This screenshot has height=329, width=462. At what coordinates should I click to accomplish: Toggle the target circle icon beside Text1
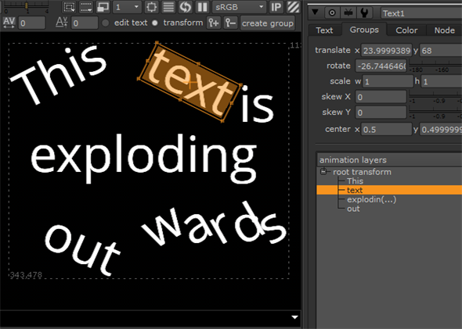click(x=332, y=13)
